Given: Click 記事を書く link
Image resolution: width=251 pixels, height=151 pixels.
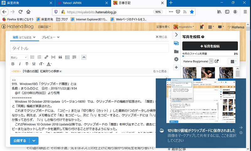Looking at the screenshot, I should (x=163, y=27).
